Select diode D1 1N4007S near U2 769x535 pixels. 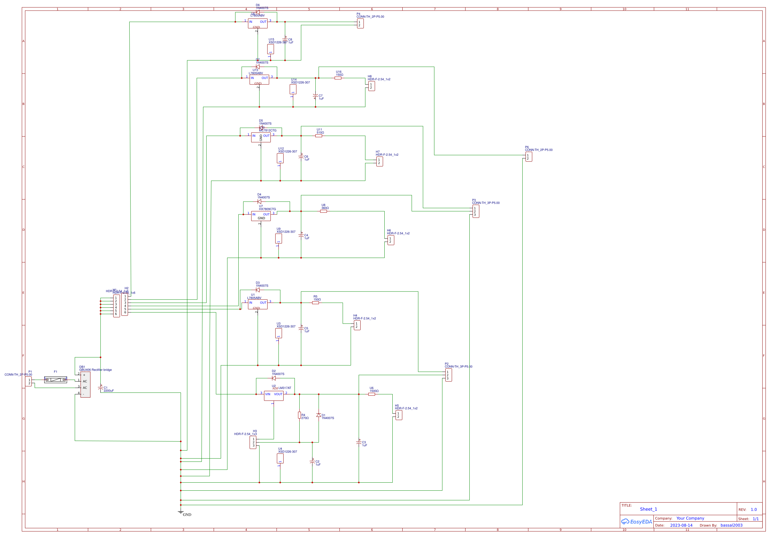pos(318,415)
